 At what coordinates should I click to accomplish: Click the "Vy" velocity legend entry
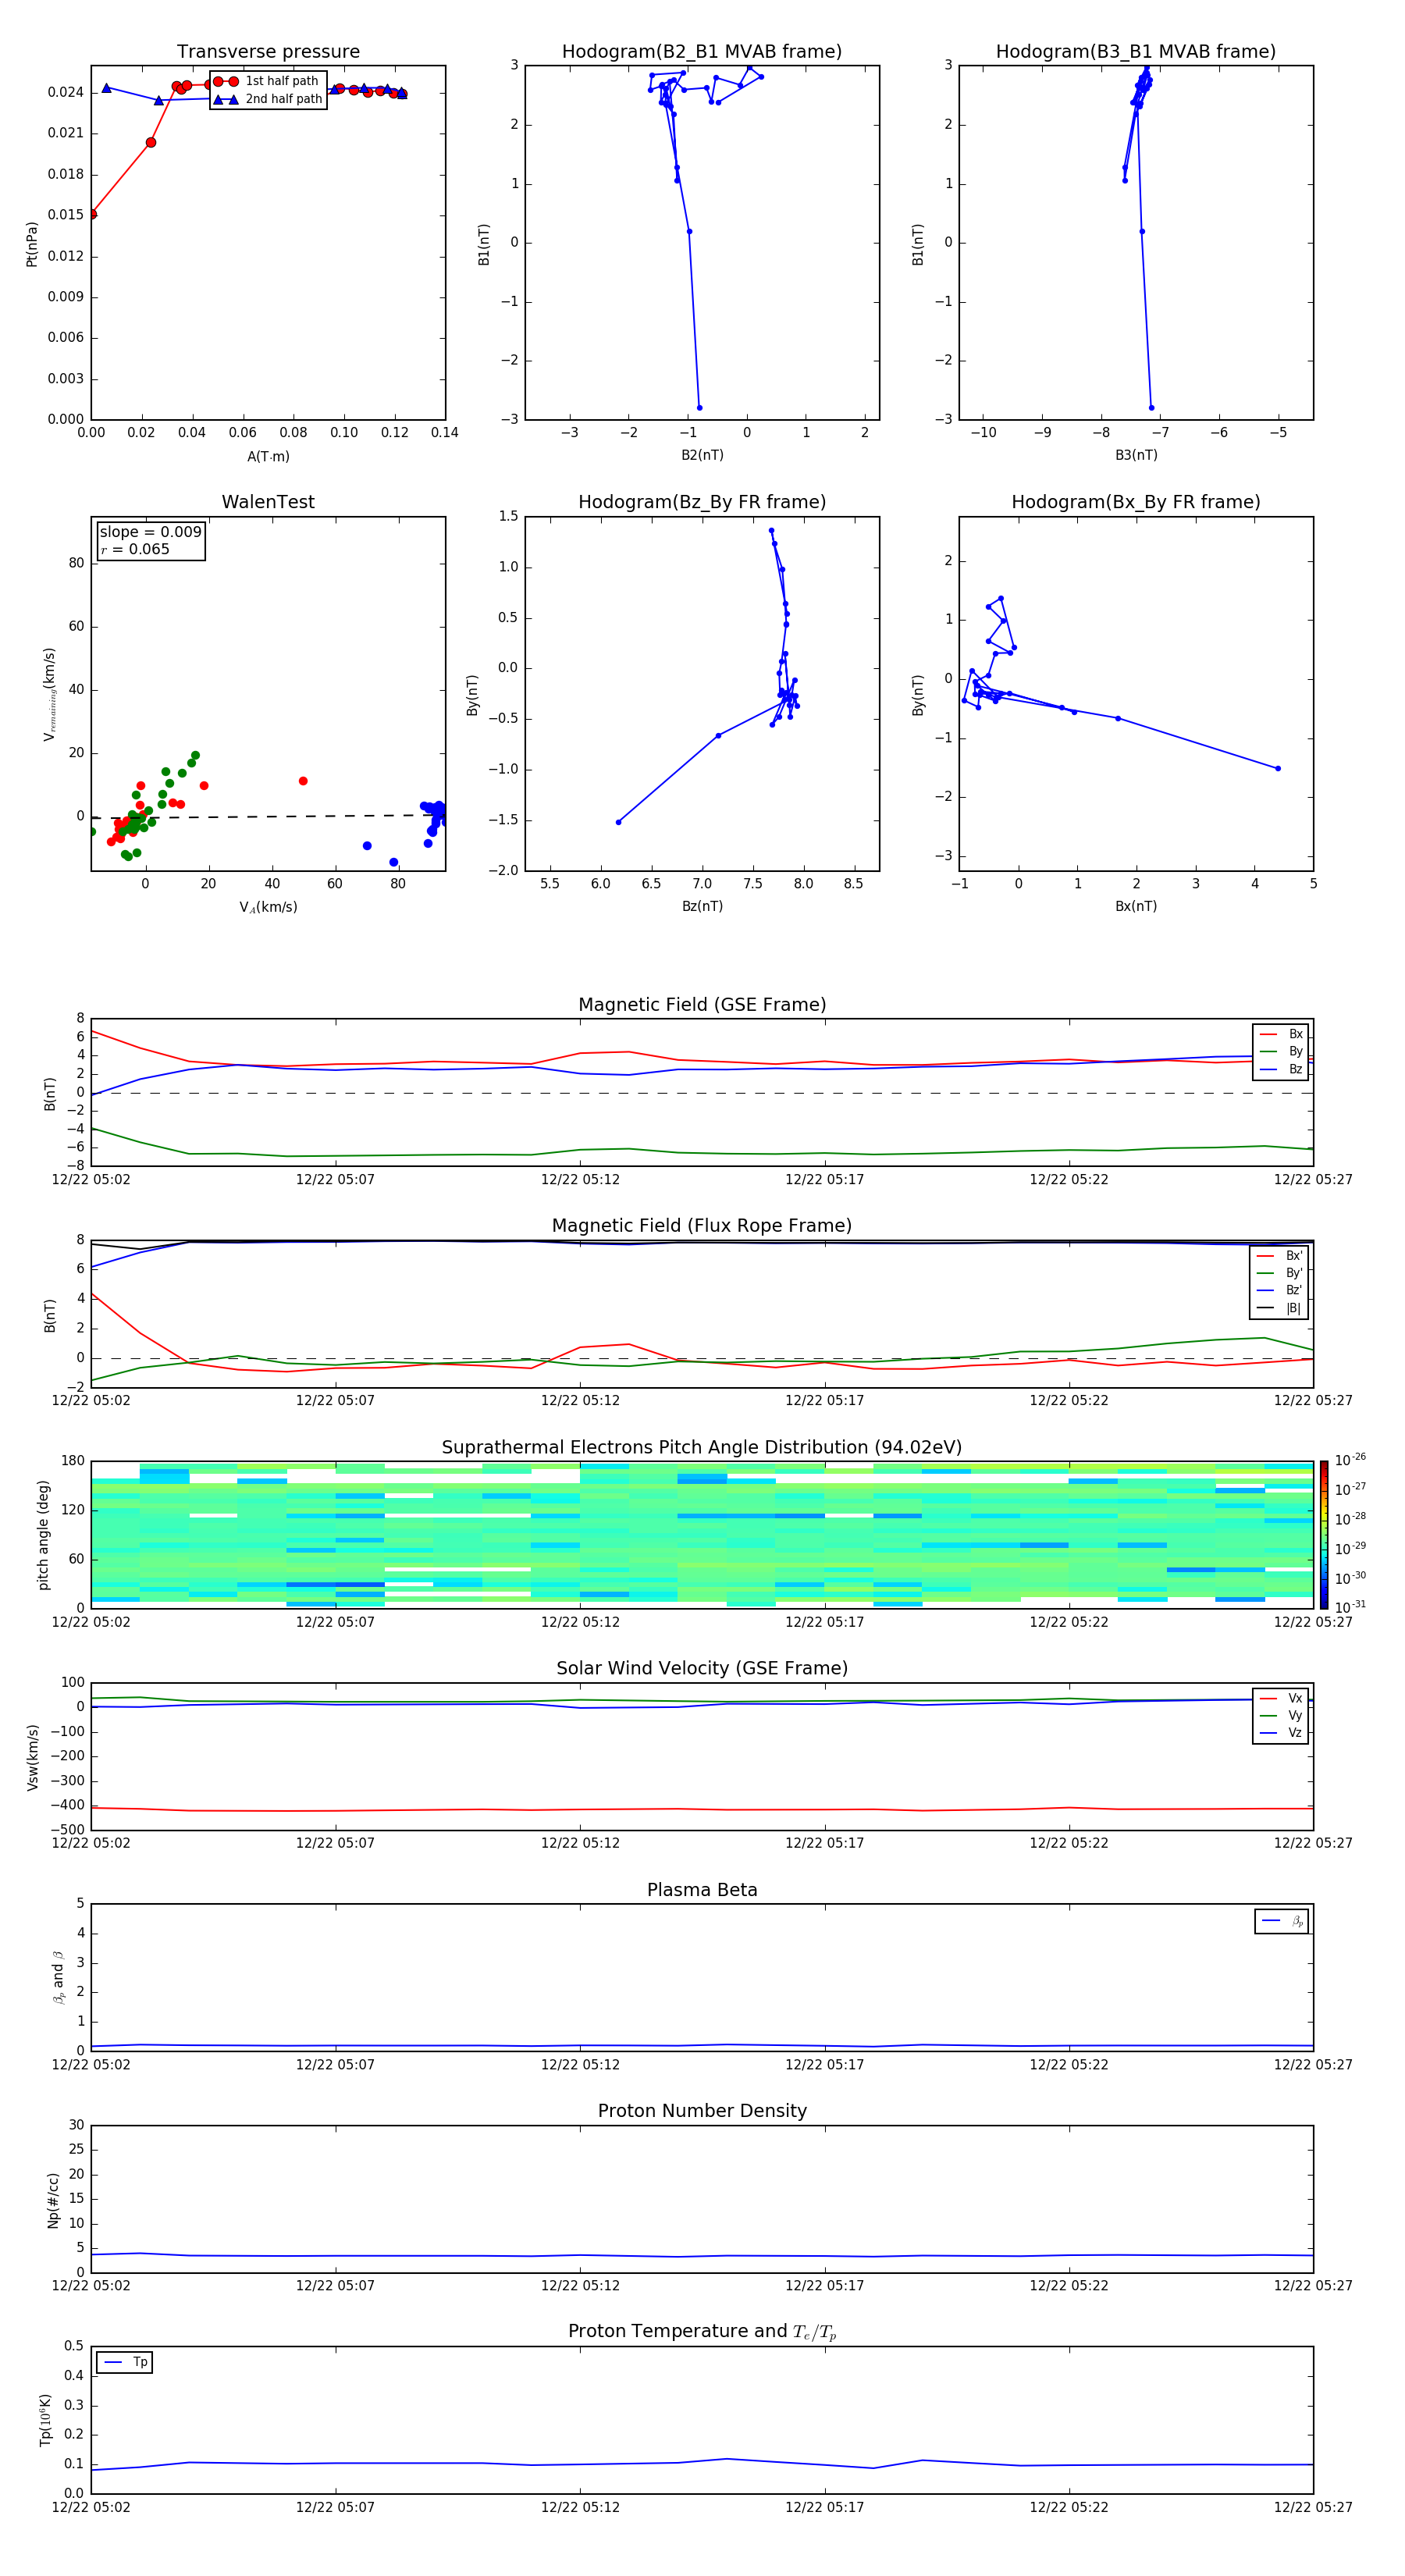[x=1281, y=1716]
